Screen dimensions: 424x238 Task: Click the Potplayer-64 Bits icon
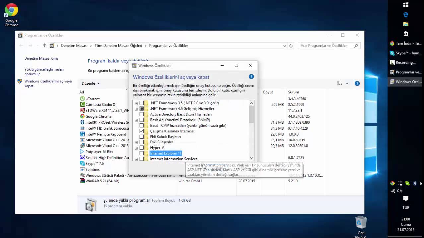(82, 152)
